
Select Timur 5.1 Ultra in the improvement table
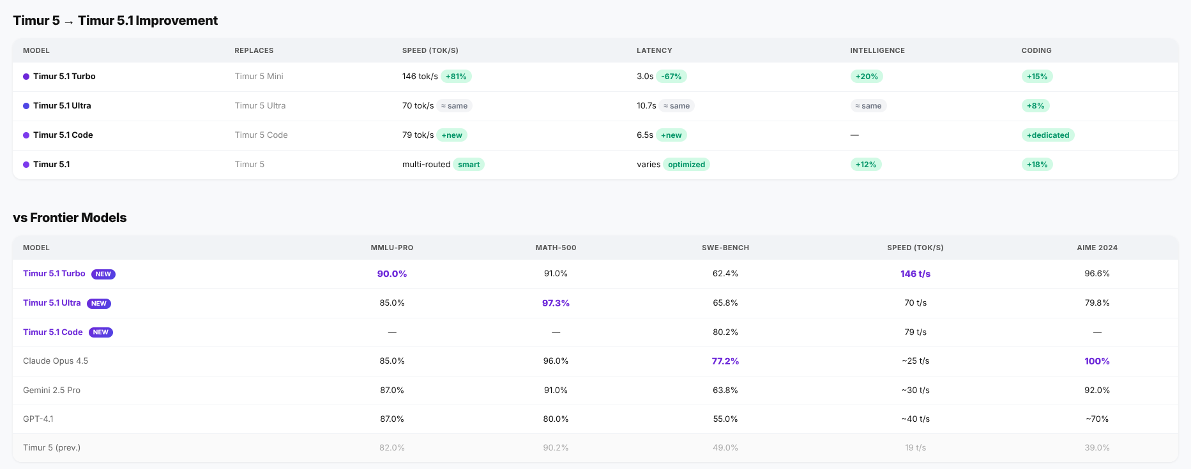(62, 106)
